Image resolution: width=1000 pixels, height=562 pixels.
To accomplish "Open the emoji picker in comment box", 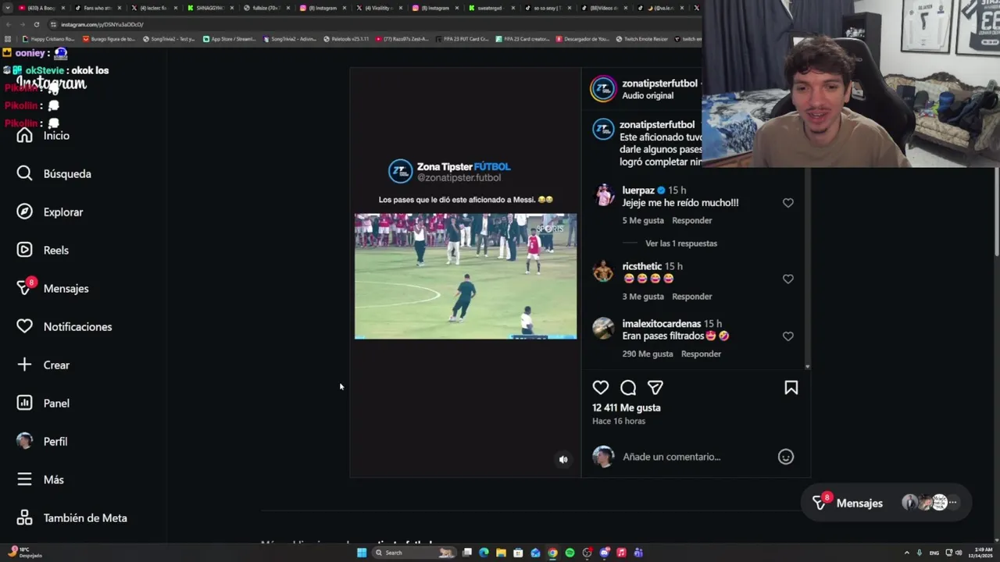I will (786, 457).
